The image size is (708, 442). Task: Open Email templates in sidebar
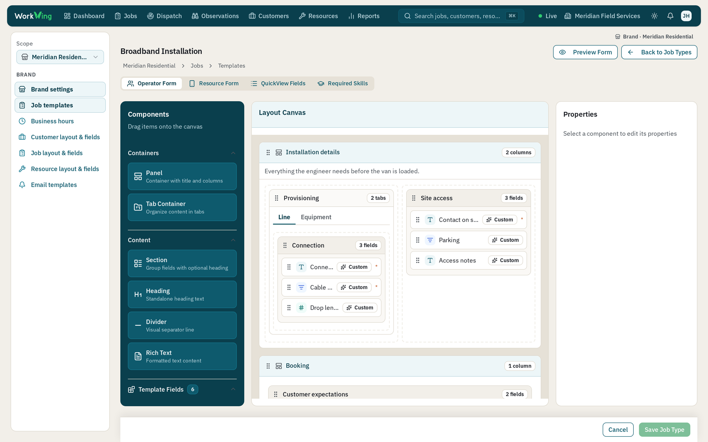(60, 185)
